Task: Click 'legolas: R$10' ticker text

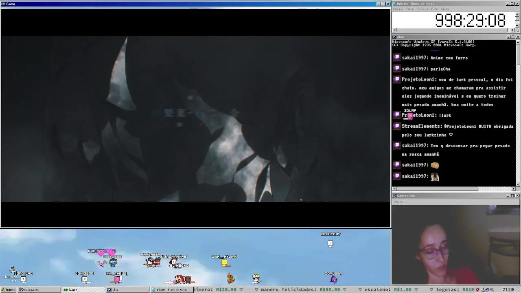Action: click(455, 290)
